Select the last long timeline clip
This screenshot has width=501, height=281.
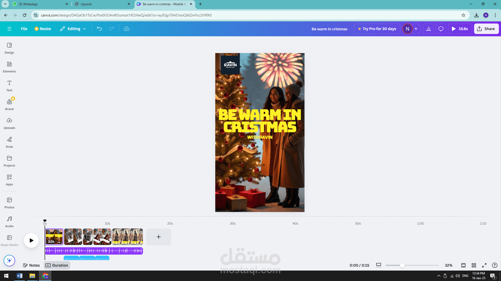(128, 237)
